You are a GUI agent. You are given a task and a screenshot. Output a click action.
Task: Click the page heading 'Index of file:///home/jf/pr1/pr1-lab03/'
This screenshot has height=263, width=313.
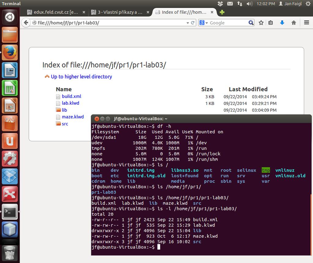[104, 65]
